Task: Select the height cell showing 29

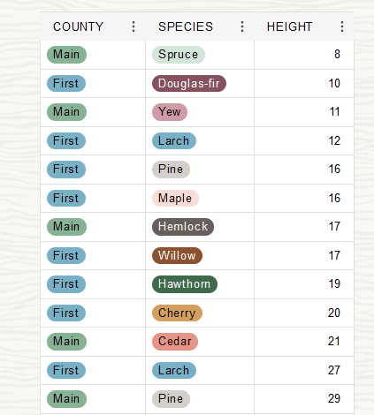Action: [x=304, y=399]
